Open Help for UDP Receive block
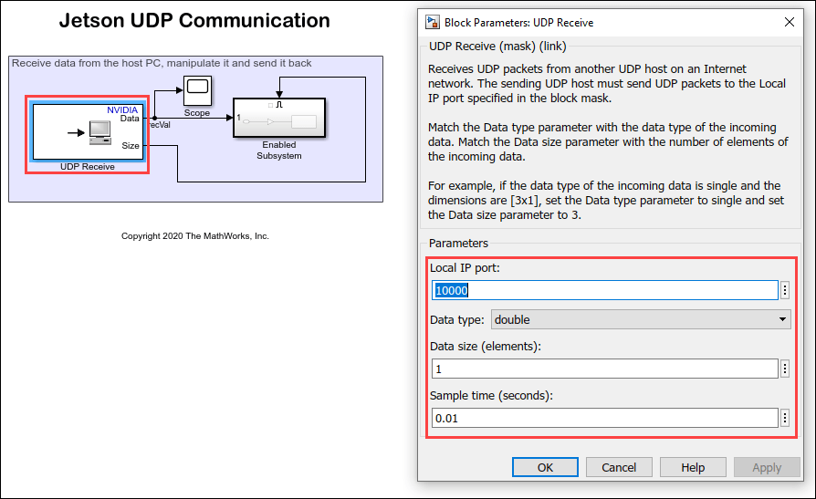This screenshot has width=816, height=499. 693,467
